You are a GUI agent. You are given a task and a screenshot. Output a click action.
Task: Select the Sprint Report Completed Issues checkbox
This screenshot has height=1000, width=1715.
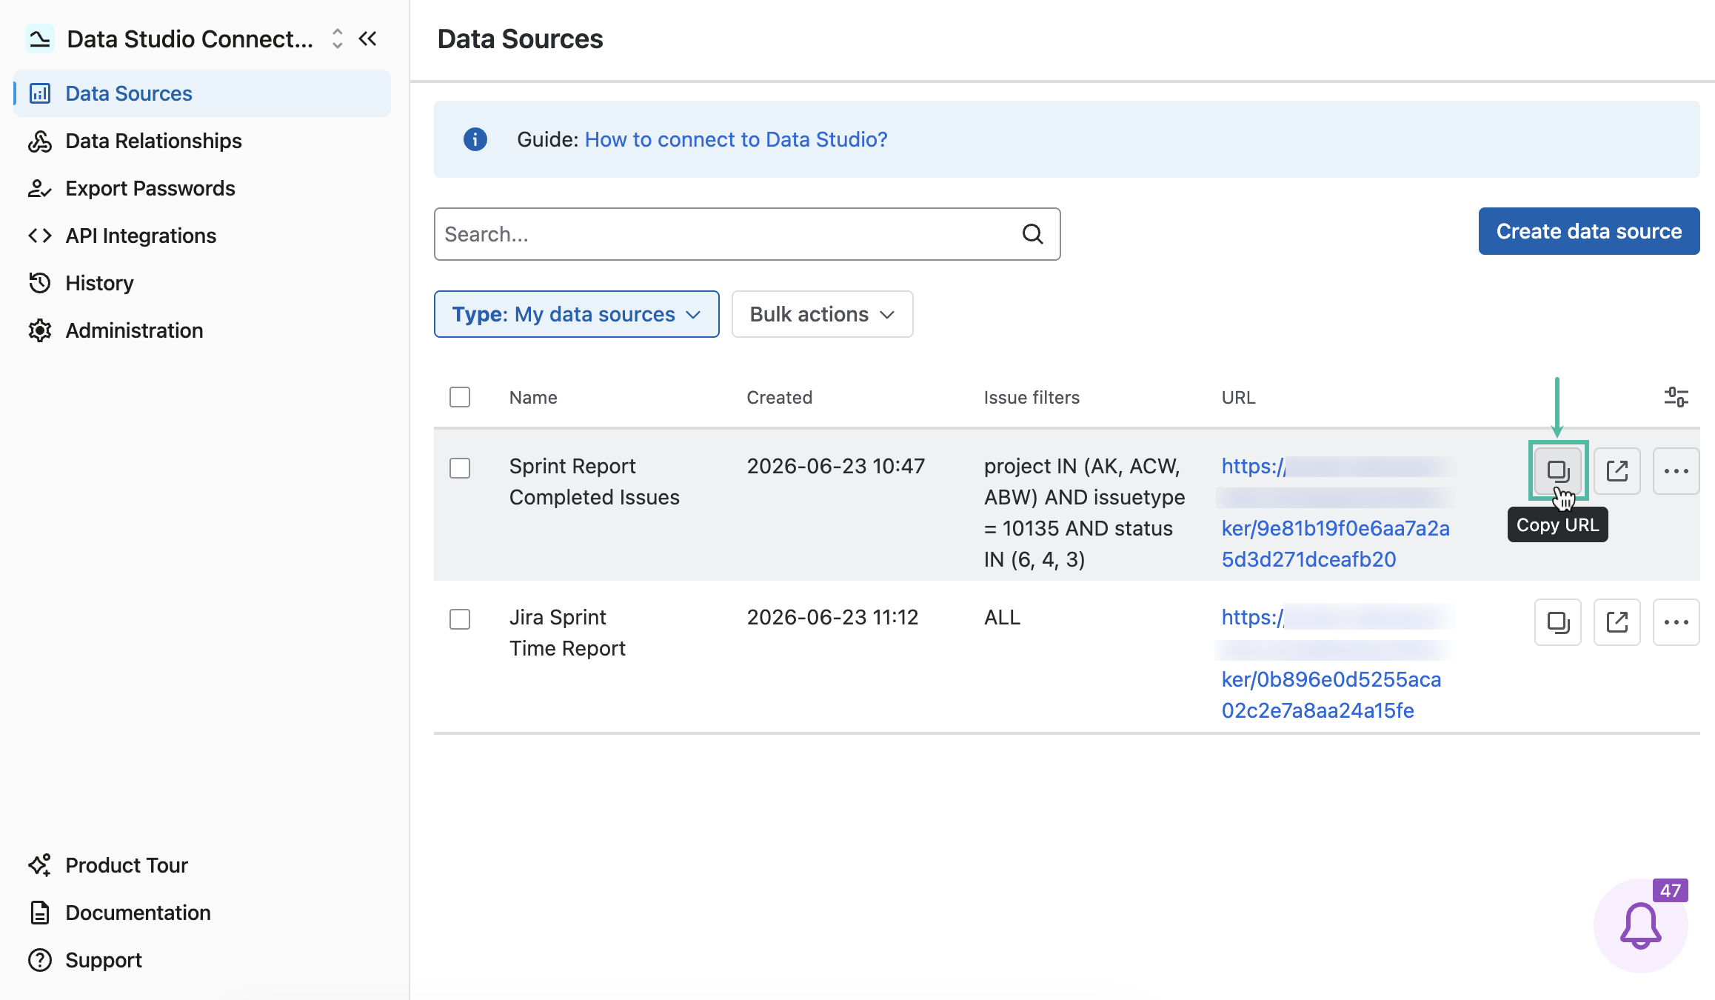(x=460, y=468)
